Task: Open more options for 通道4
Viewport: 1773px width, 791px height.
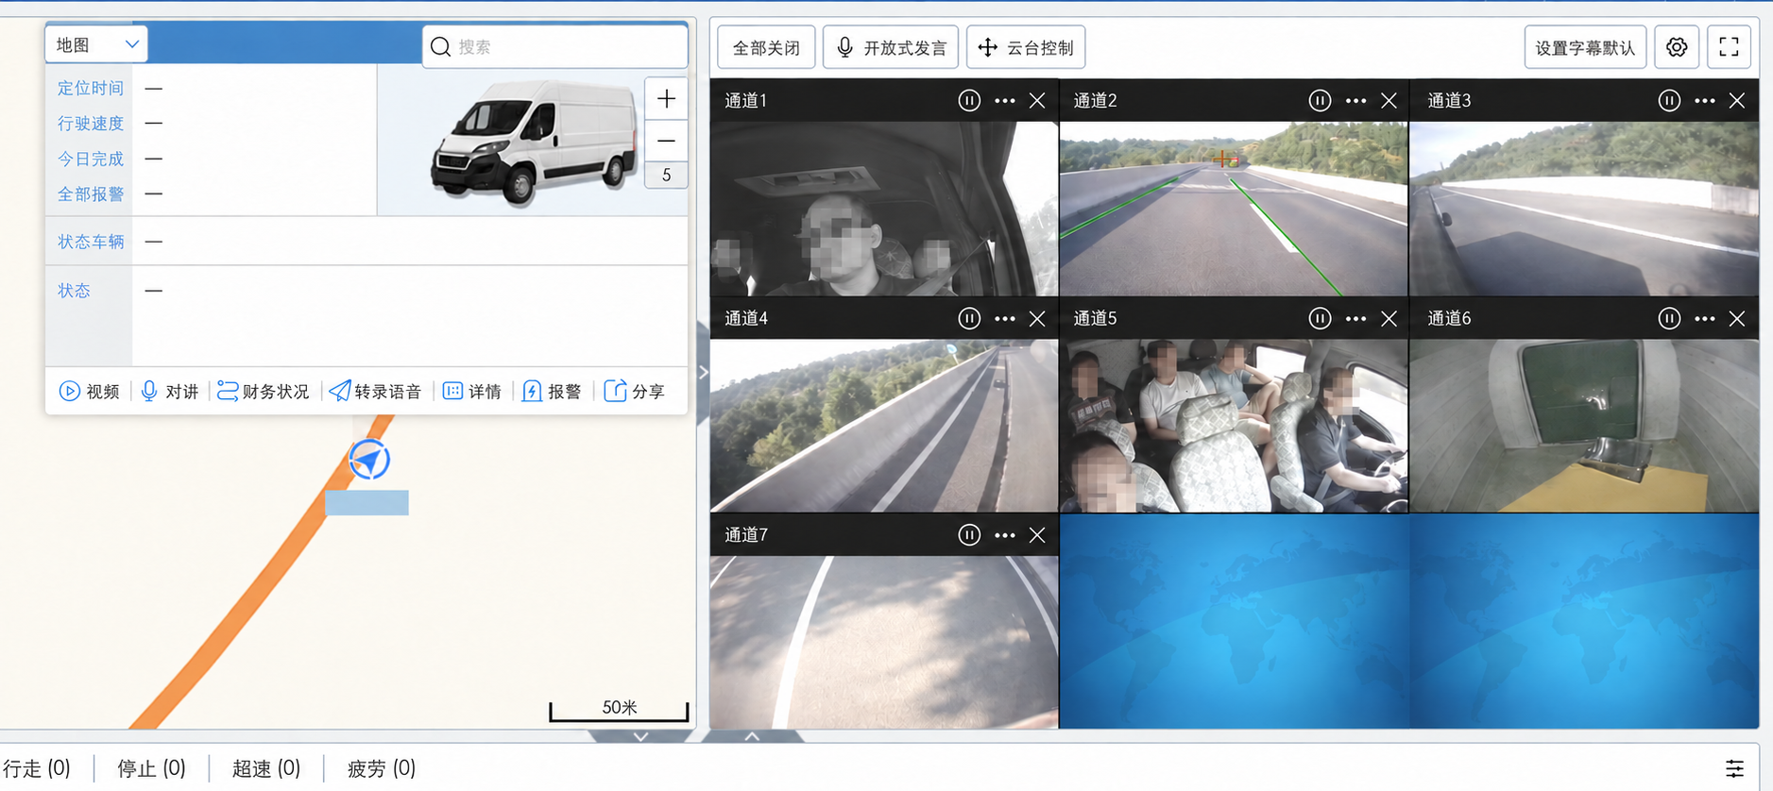Action: (1005, 318)
